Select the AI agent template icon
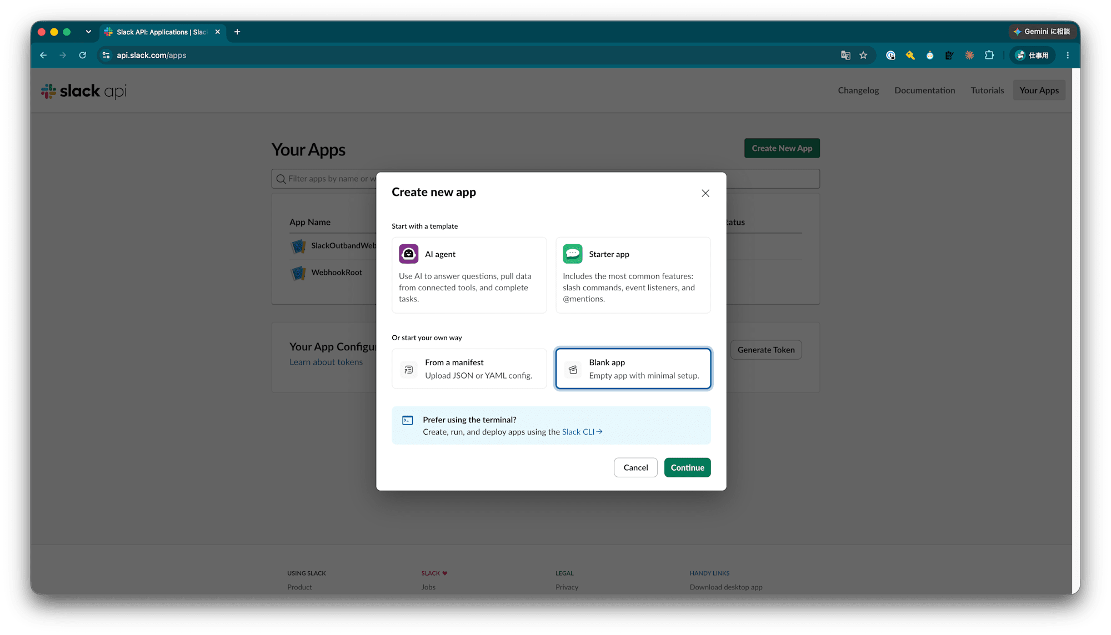 pos(409,254)
